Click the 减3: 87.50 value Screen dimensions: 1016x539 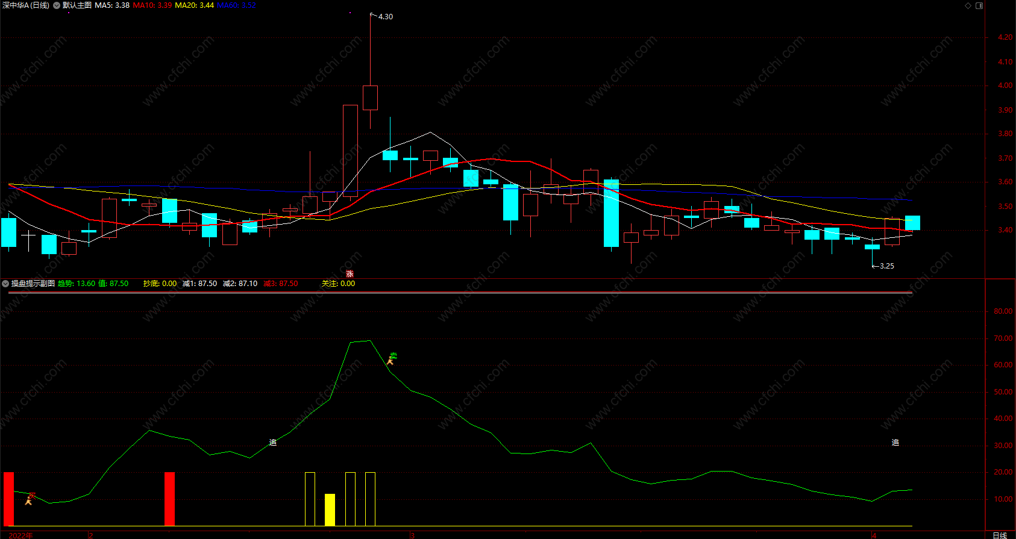click(x=280, y=283)
